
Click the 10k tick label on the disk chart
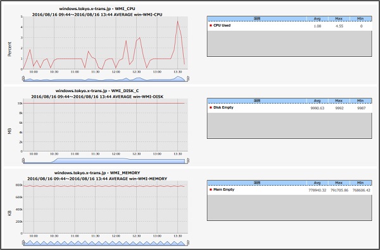click(20, 104)
